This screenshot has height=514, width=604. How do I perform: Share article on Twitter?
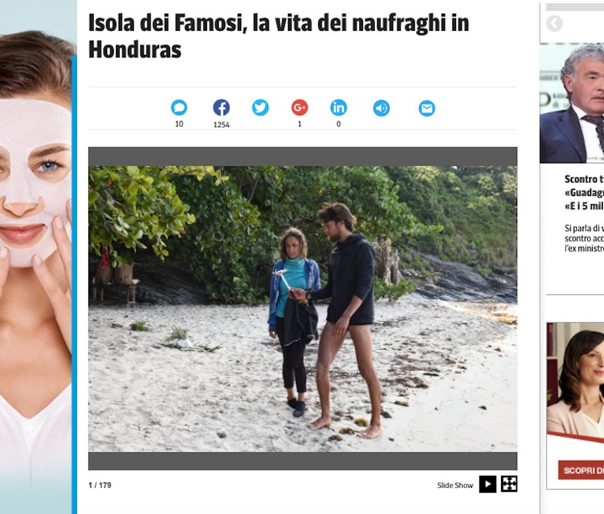[x=260, y=107]
